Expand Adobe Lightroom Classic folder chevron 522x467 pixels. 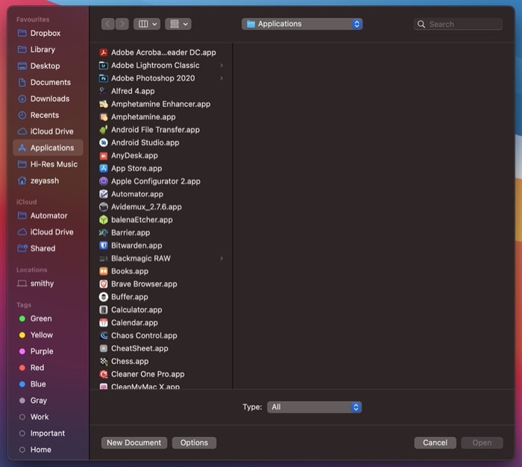221,66
